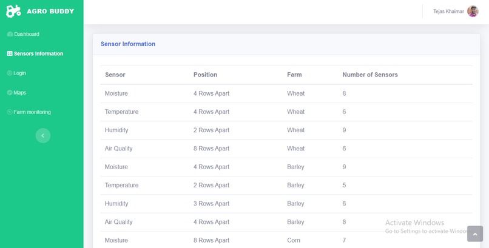Click sensor count 9 in Moisture Barley row

[x=344, y=167]
